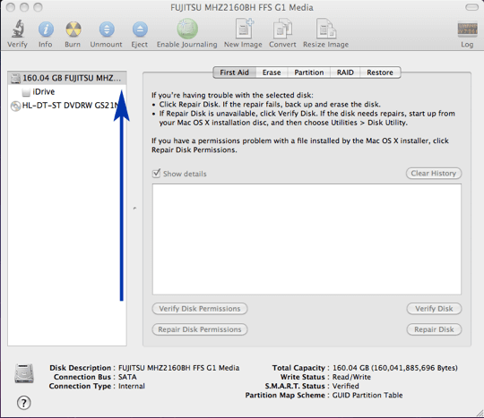Click the help question mark button
The width and height of the screenshot is (484, 418).
coord(24,403)
